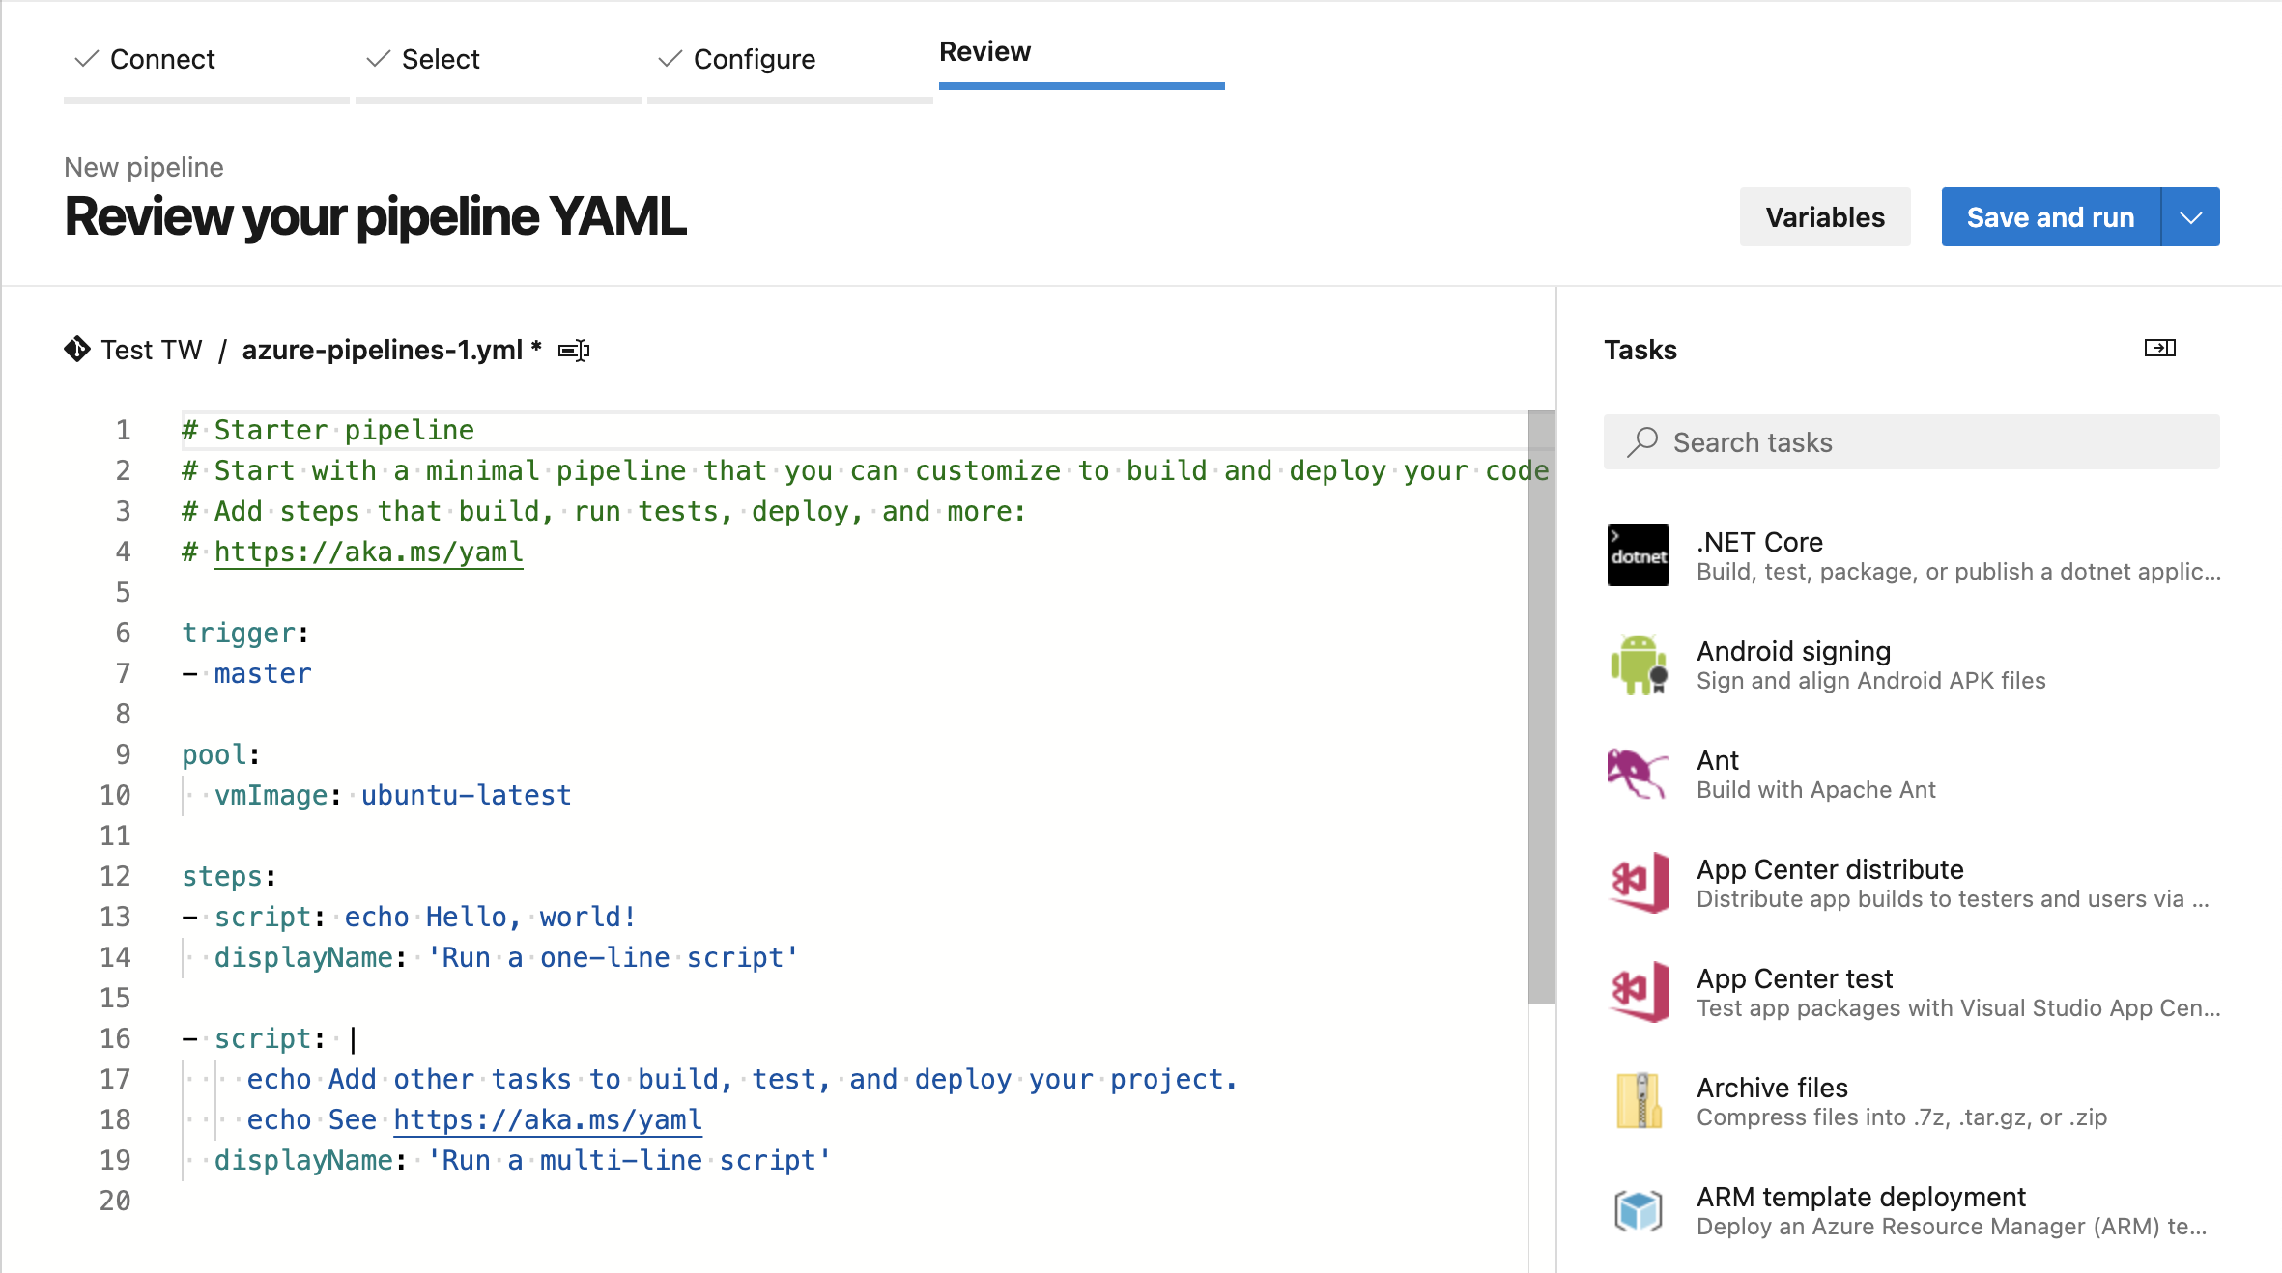Return to the Select step tab
The image size is (2282, 1273).
click(441, 60)
